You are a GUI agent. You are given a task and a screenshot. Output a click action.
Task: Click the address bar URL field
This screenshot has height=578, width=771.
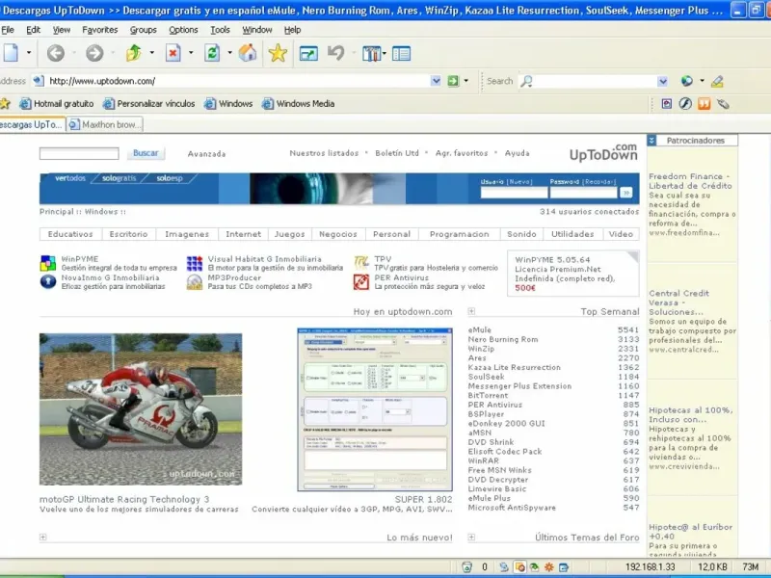coord(238,81)
